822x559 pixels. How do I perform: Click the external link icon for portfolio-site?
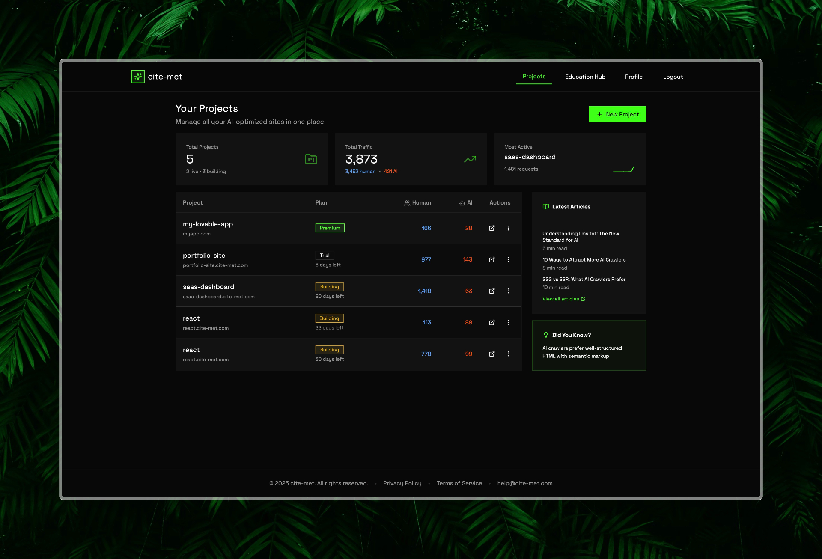(x=491, y=259)
